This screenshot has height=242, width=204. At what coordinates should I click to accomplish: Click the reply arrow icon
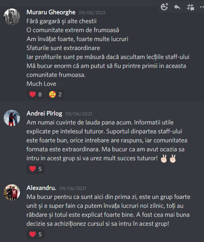pyautogui.click(x=177, y=7)
